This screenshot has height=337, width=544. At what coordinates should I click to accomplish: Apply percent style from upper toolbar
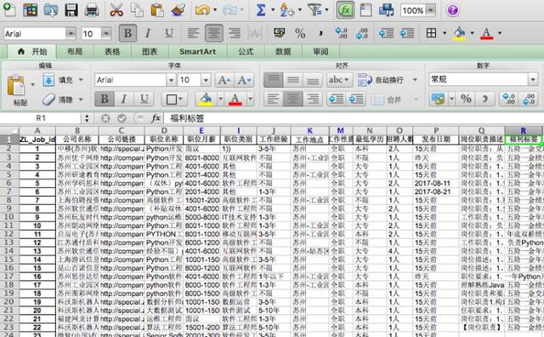[x=300, y=33]
